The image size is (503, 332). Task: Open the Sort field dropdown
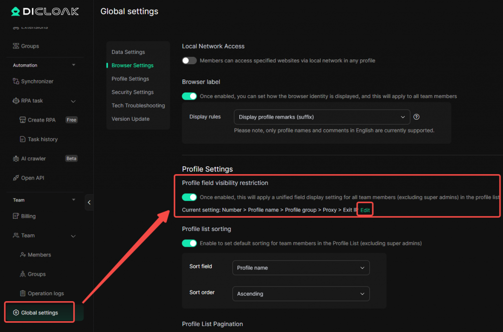pos(301,268)
